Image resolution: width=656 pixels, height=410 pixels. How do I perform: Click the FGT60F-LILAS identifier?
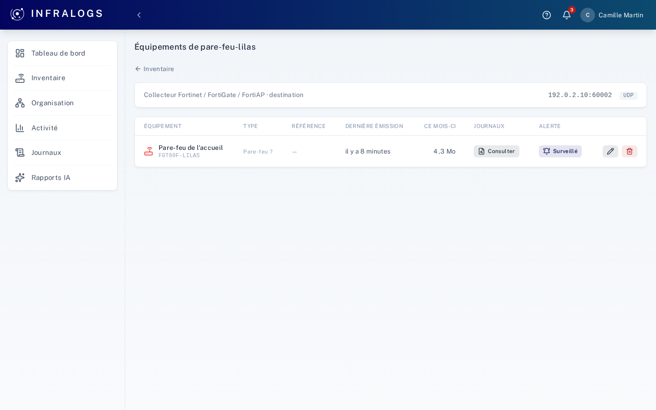pos(179,156)
